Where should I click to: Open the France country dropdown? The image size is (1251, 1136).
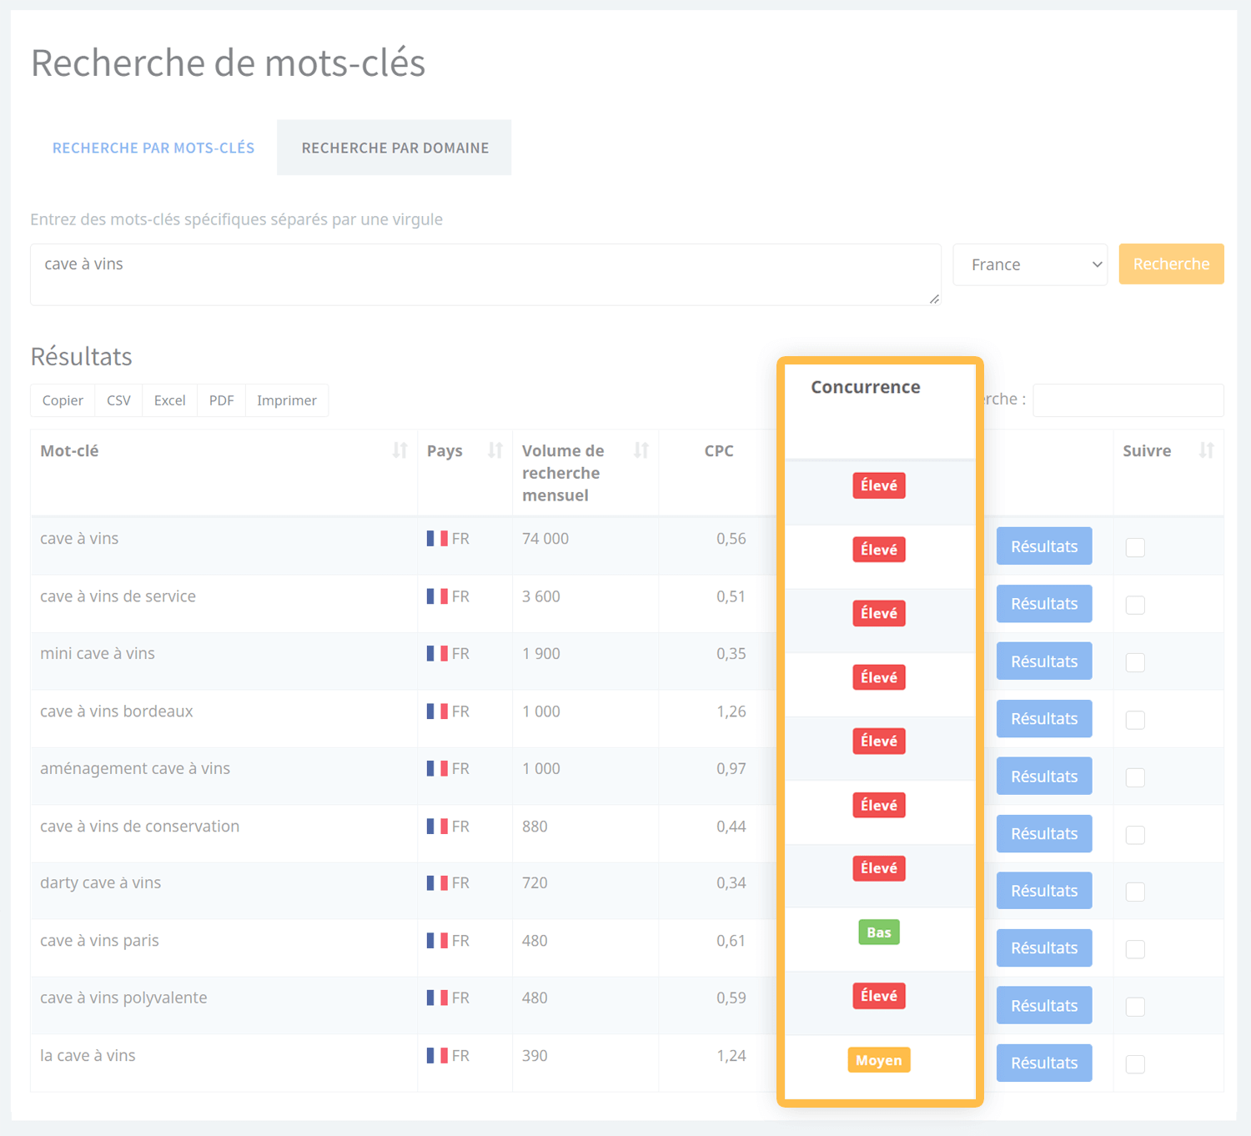pyautogui.click(x=1030, y=264)
